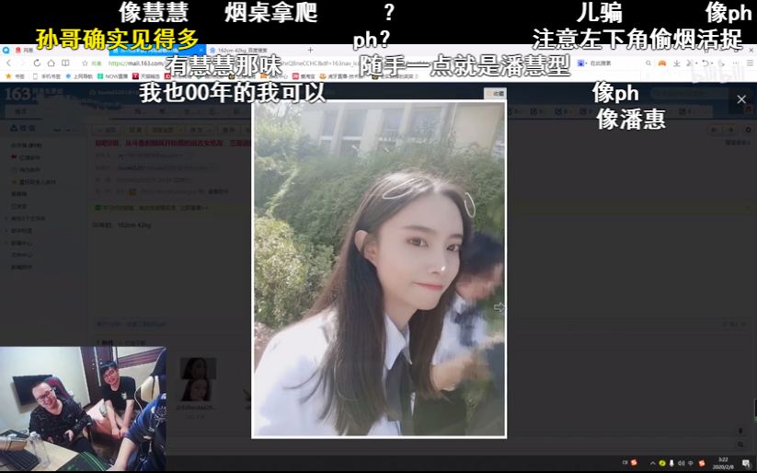
Task: Open 文件中心 in the mail sidebar
Action: 22,255
